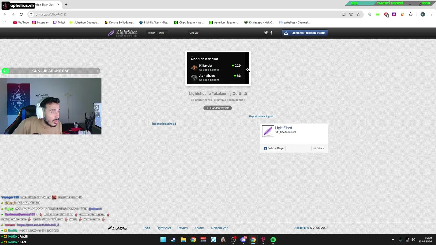Click the streamer webcam overlay
The height and width of the screenshot is (245, 436).
click(51, 106)
